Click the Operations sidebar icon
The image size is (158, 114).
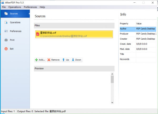coord(6,22)
